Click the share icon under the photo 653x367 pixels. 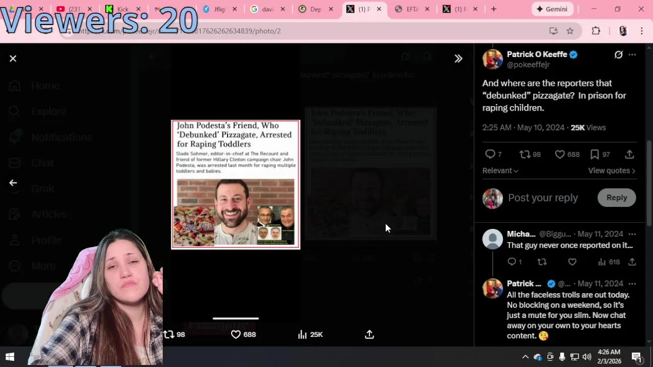click(x=369, y=334)
